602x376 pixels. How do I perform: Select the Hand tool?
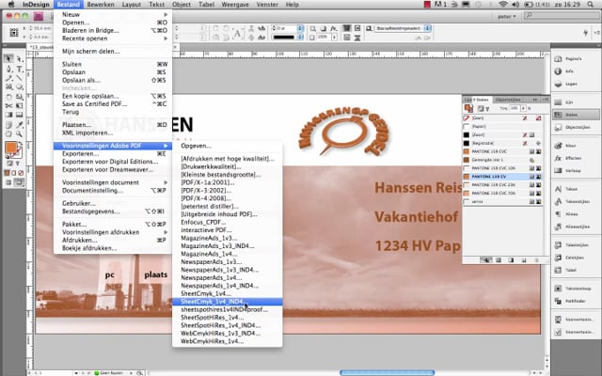click(8, 133)
